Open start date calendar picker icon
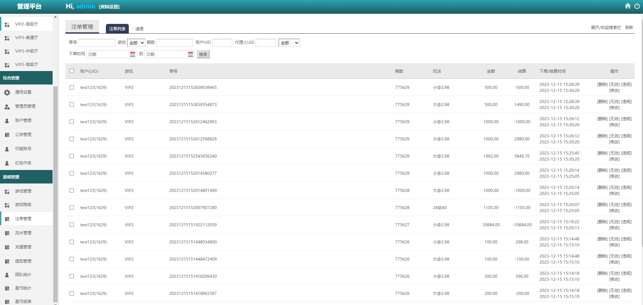This screenshot has height=305, width=643. [x=133, y=54]
